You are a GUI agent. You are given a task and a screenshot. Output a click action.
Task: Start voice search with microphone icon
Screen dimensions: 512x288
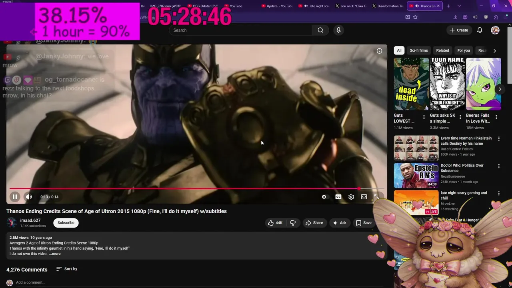click(338, 30)
